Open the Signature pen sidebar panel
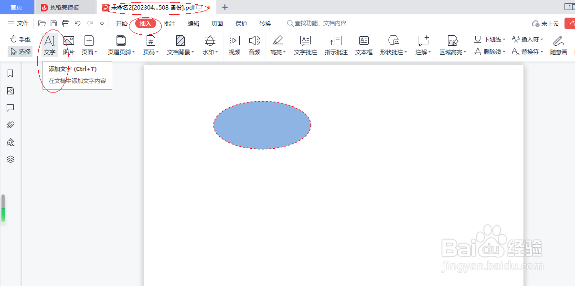575x286 pixels. pos(11,142)
